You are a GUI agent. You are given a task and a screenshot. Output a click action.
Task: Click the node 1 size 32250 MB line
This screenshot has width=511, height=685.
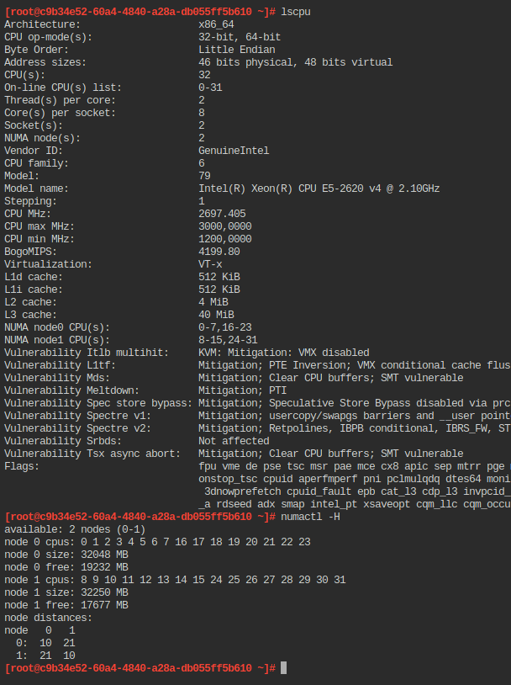point(66,592)
